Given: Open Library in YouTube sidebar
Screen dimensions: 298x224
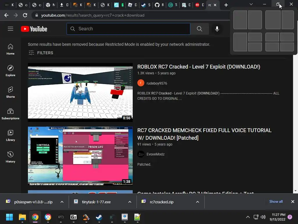Looking at the screenshot, I should point(10,135).
